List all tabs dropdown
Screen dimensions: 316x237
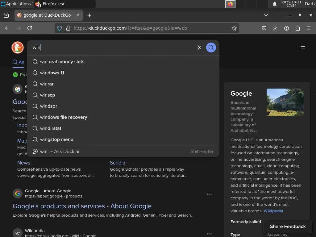pyautogui.click(x=266, y=15)
